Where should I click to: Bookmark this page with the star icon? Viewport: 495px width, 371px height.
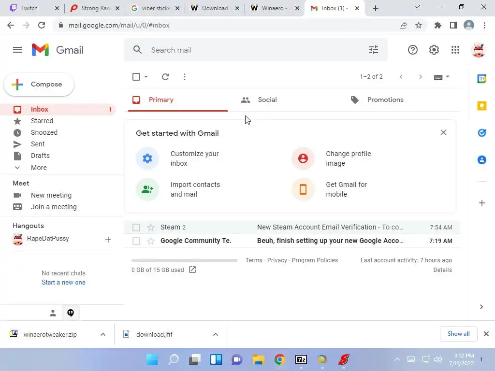tap(418, 25)
